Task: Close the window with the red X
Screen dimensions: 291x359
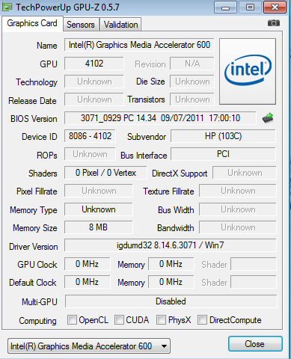Action: pos(275,7)
